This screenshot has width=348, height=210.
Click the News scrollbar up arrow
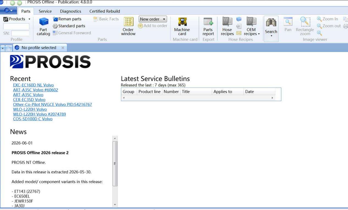pos(115,138)
